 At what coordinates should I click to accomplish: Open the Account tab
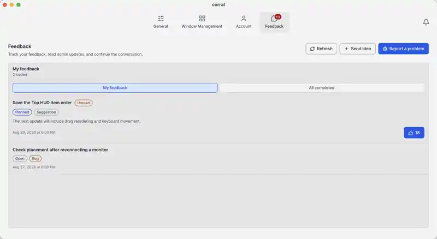pos(244,22)
